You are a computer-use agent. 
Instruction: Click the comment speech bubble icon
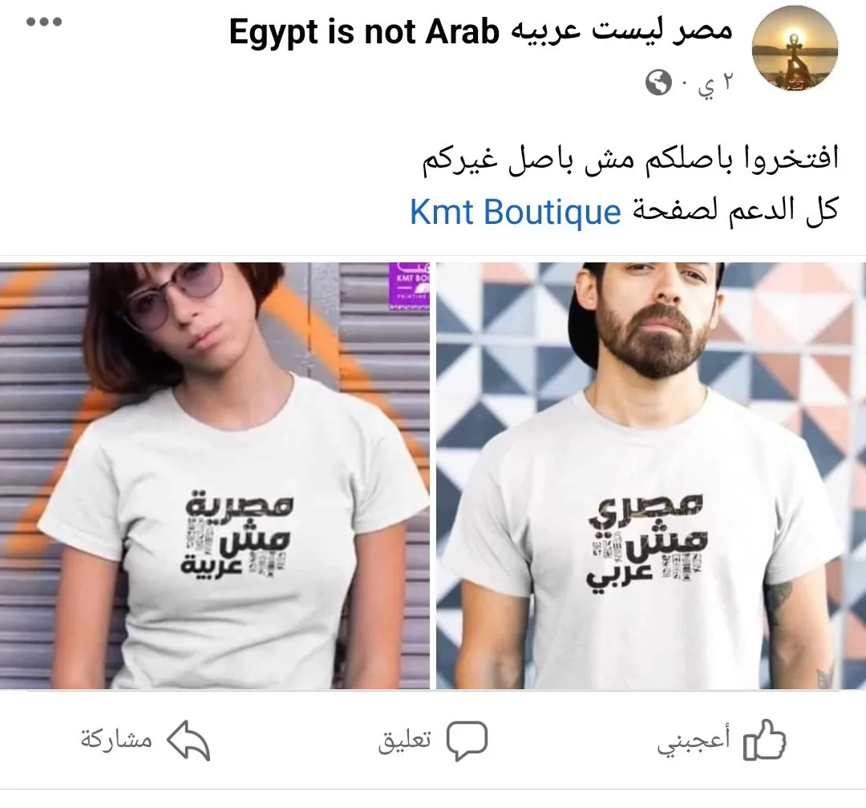[467, 740]
